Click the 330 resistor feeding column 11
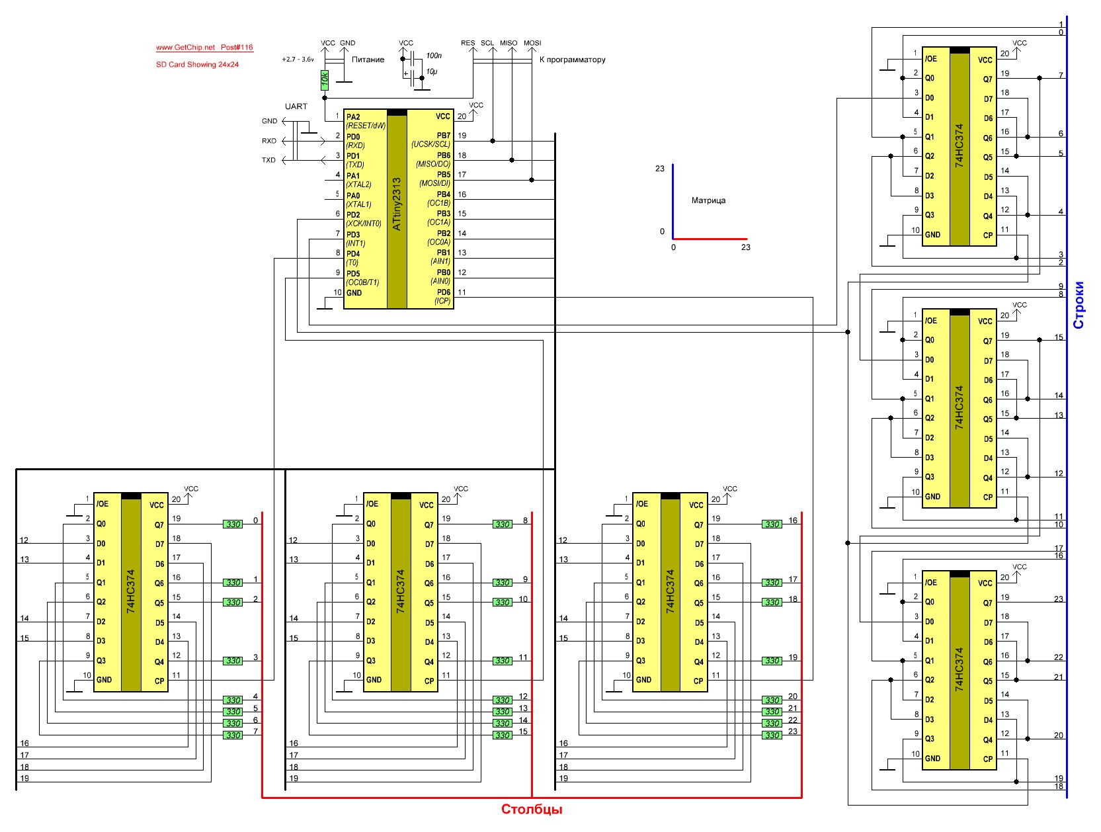 [x=503, y=661]
